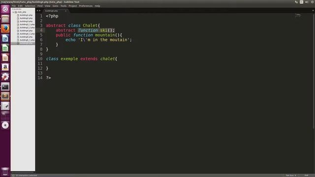Open System Settings from the dock
This screenshot has height=177, width=315.
point(5,77)
